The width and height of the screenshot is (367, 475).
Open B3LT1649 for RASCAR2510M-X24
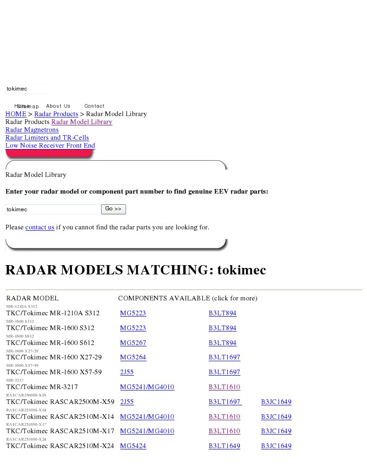coord(225,446)
